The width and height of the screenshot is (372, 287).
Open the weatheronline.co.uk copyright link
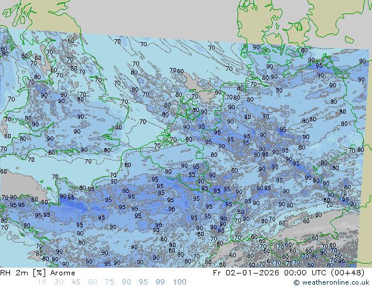[332, 282]
